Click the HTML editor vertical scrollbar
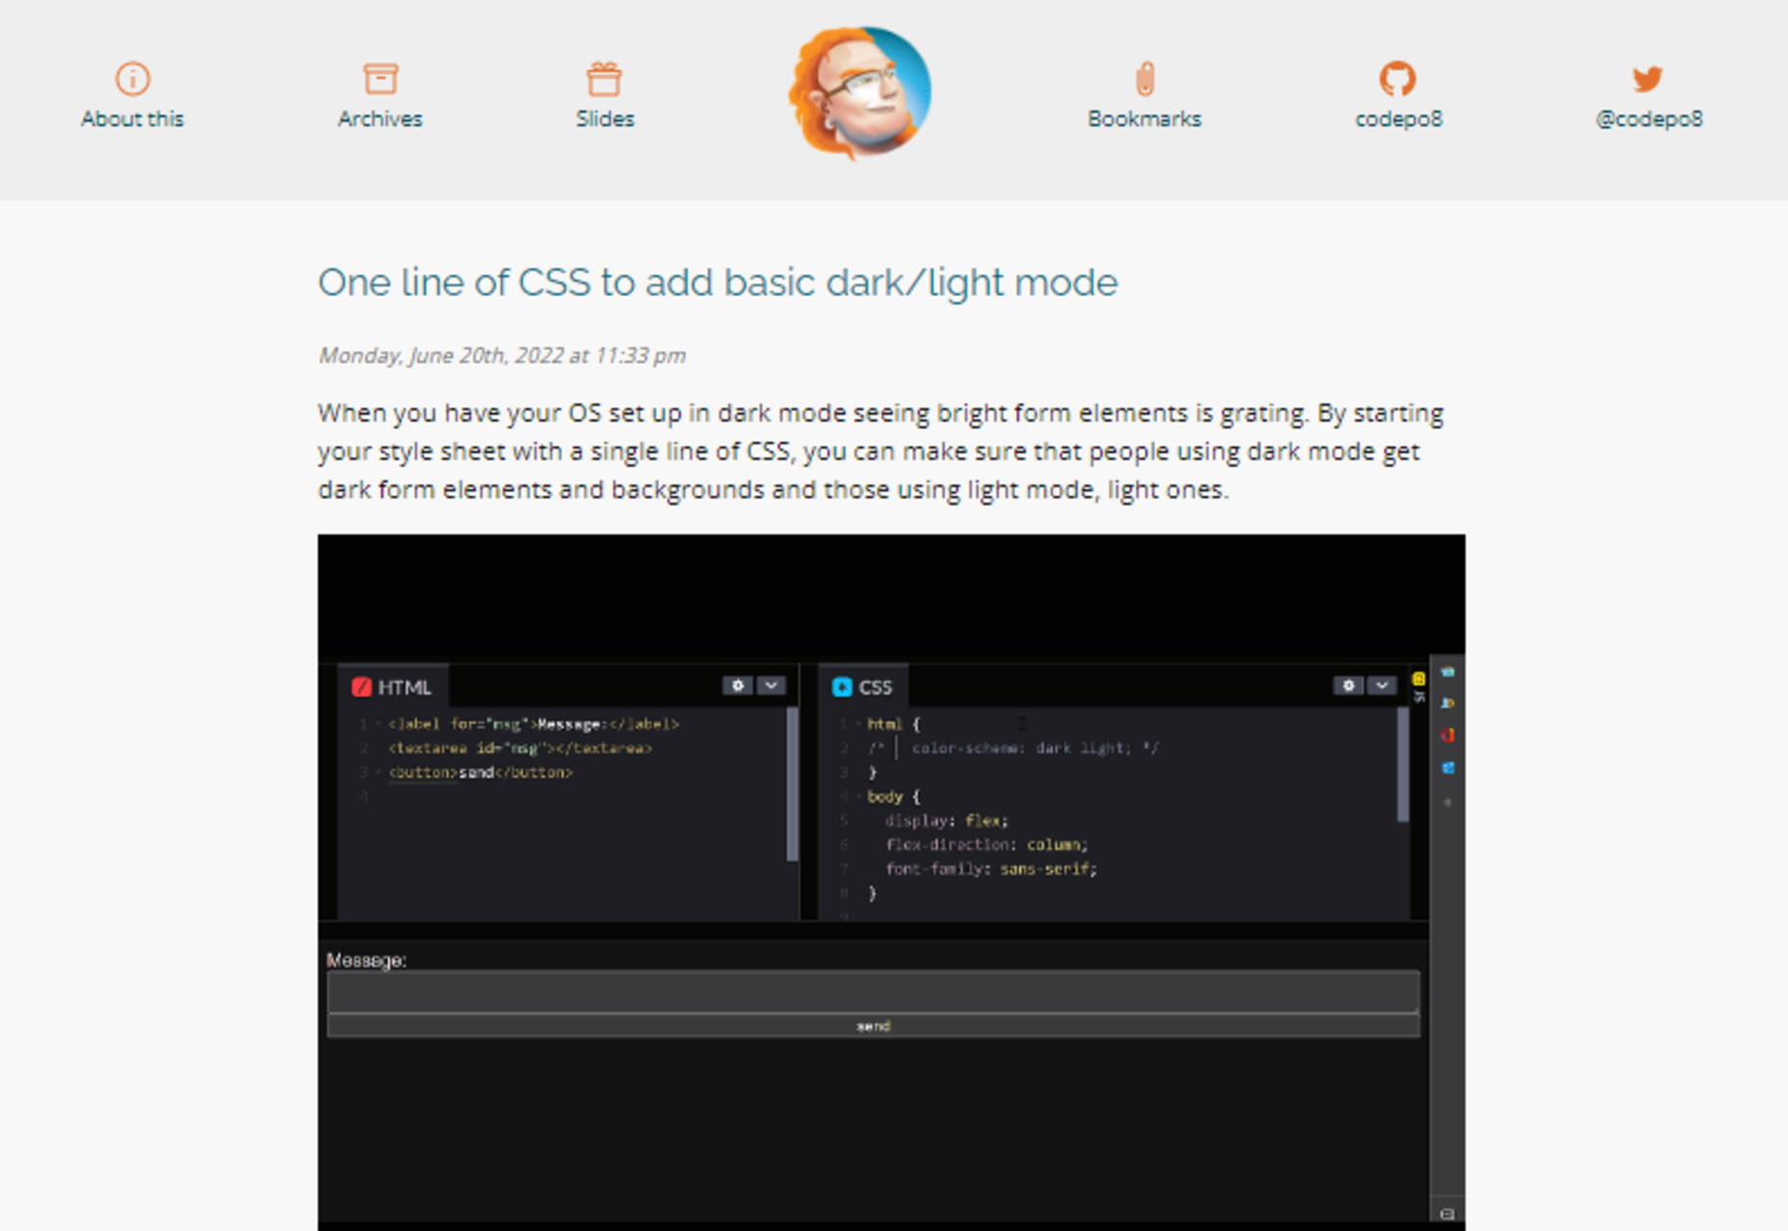Screen dimensions: 1788x1231 792,785
